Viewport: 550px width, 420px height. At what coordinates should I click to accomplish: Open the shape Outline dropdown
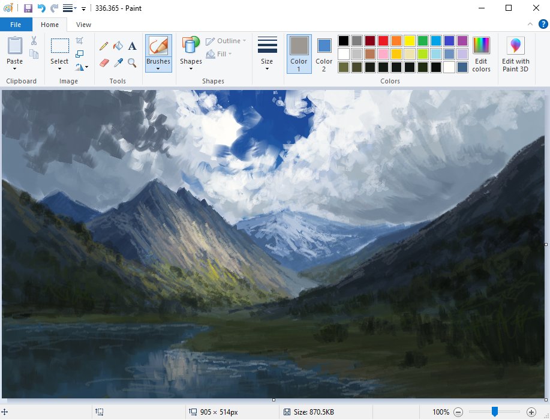(226, 41)
